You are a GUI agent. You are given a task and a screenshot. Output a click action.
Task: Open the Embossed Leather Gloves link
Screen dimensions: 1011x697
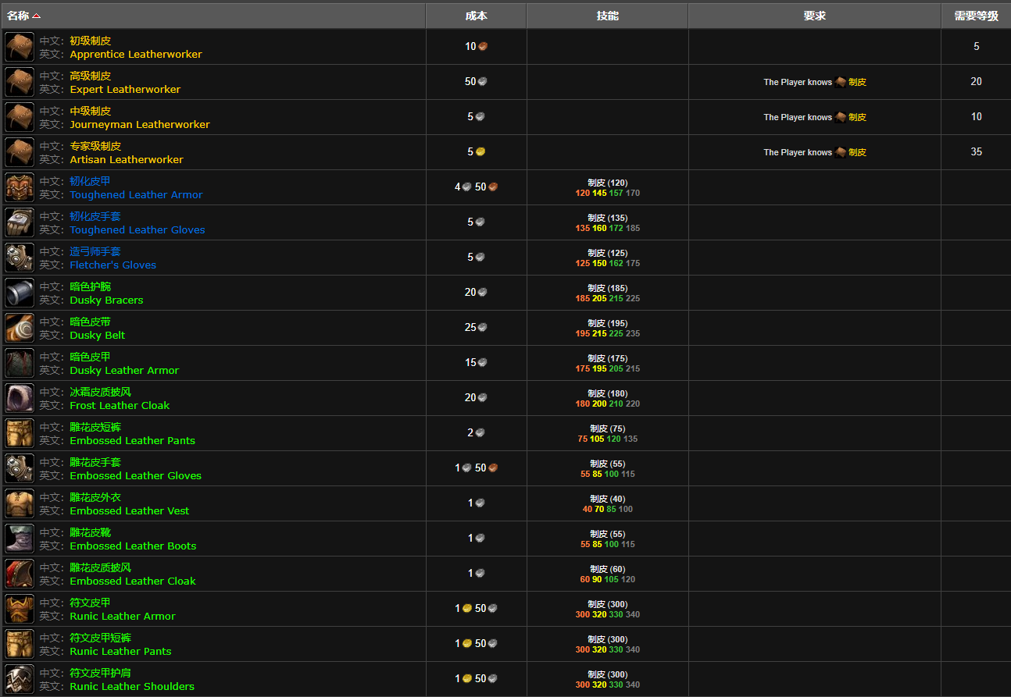click(136, 476)
